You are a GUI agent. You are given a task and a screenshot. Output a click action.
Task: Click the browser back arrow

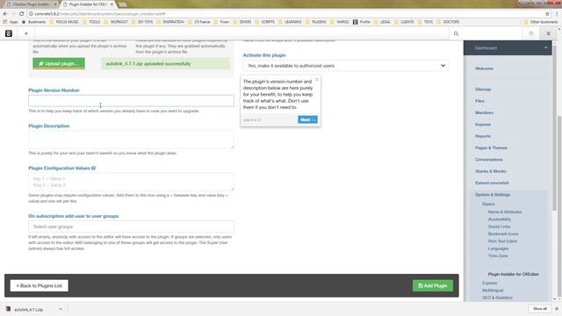(5, 14)
